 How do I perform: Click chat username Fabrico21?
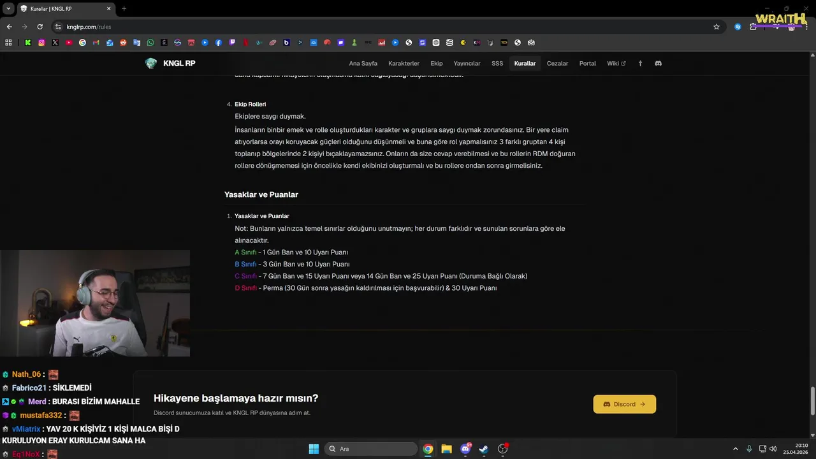click(29, 388)
